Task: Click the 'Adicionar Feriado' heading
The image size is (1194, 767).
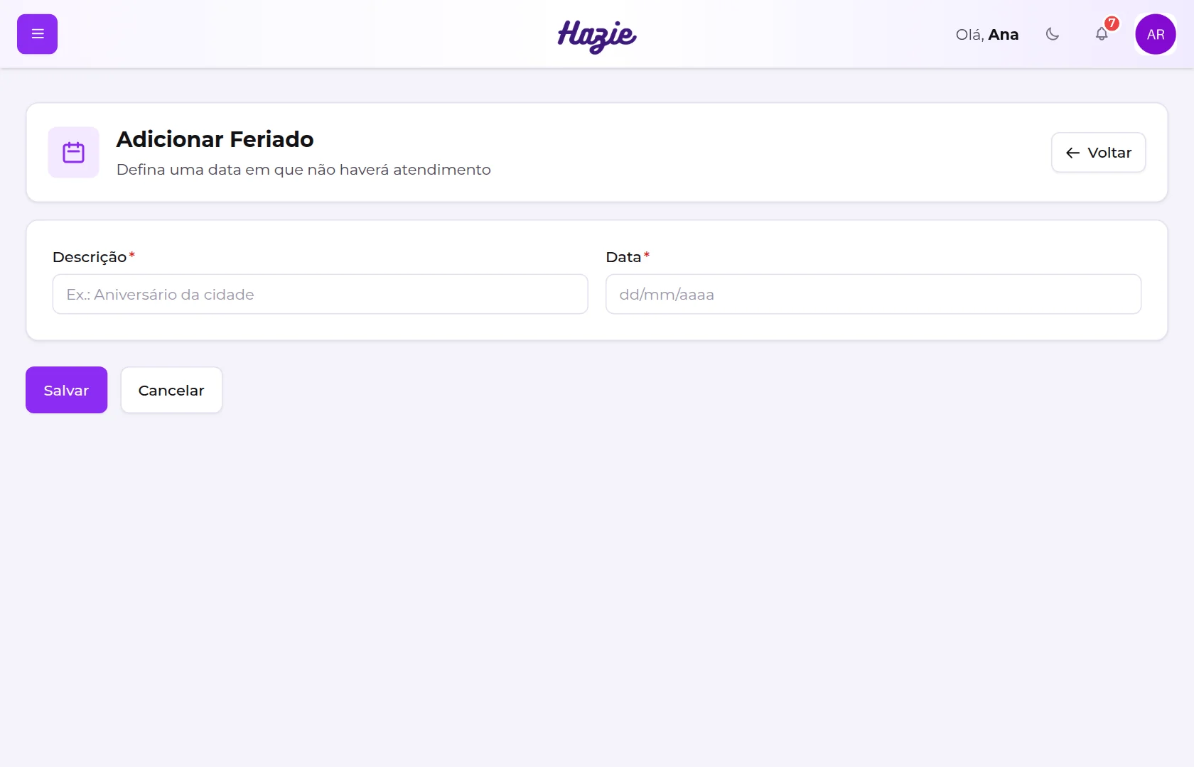Action: (x=215, y=139)
